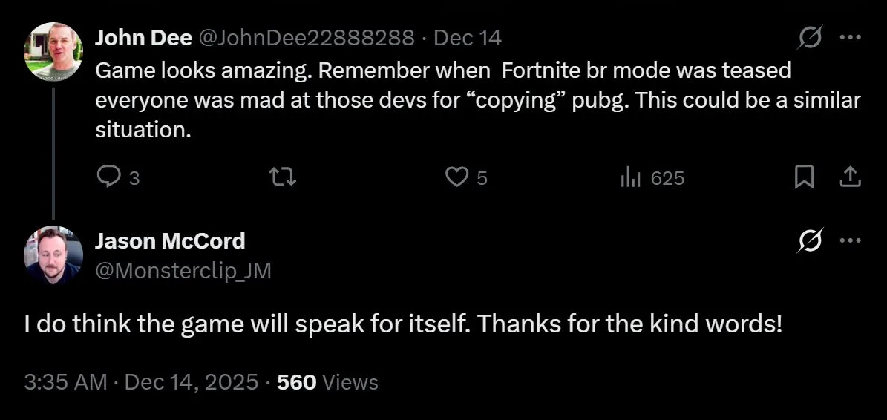The image size is (887, 420).
Task: Open Jason McCord's profile picture
Action: 53,255
